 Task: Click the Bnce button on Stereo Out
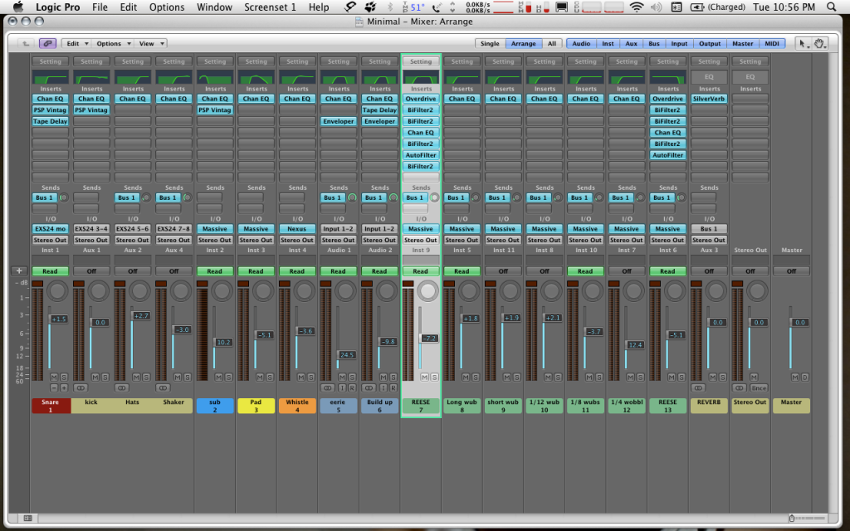(759, 388)
